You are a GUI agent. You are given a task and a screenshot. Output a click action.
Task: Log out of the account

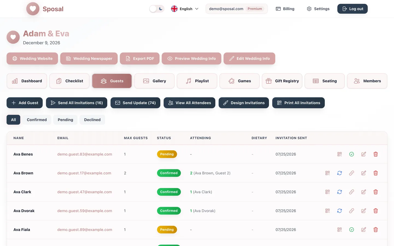(x=352, y=9)
